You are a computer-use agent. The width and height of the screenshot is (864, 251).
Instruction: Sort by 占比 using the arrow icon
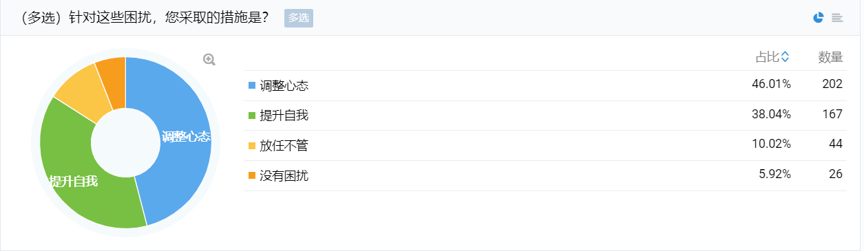[x=785, y=58]
